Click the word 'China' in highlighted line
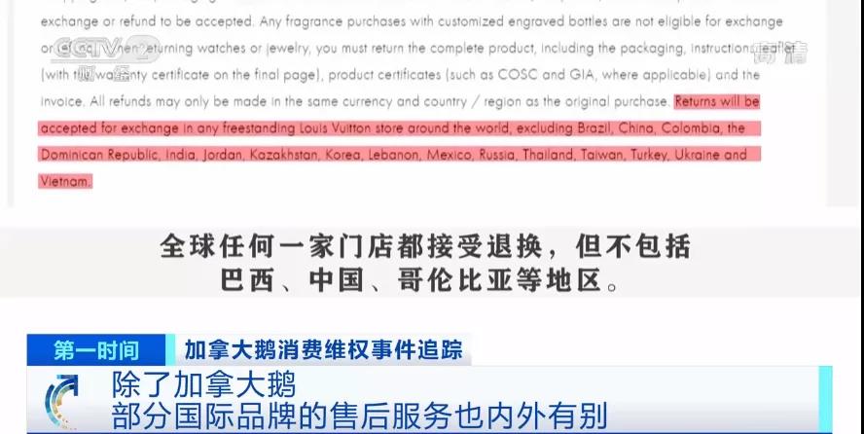 (636, 128)
